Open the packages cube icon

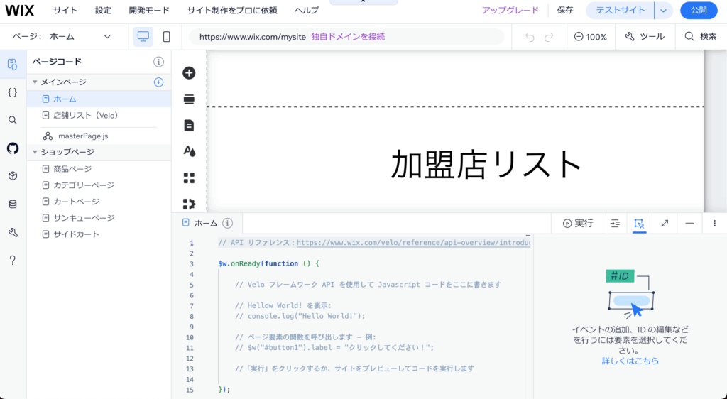click(x=13, y=176)
